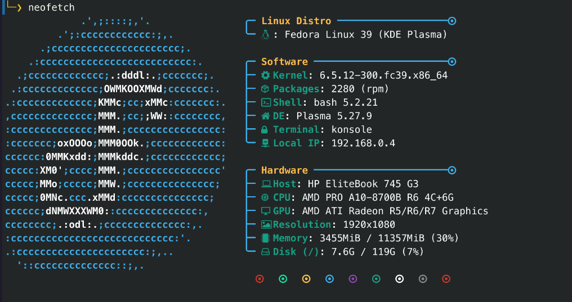
Task: Click the neofetch command text at the prompt
Action: [51, 7]
